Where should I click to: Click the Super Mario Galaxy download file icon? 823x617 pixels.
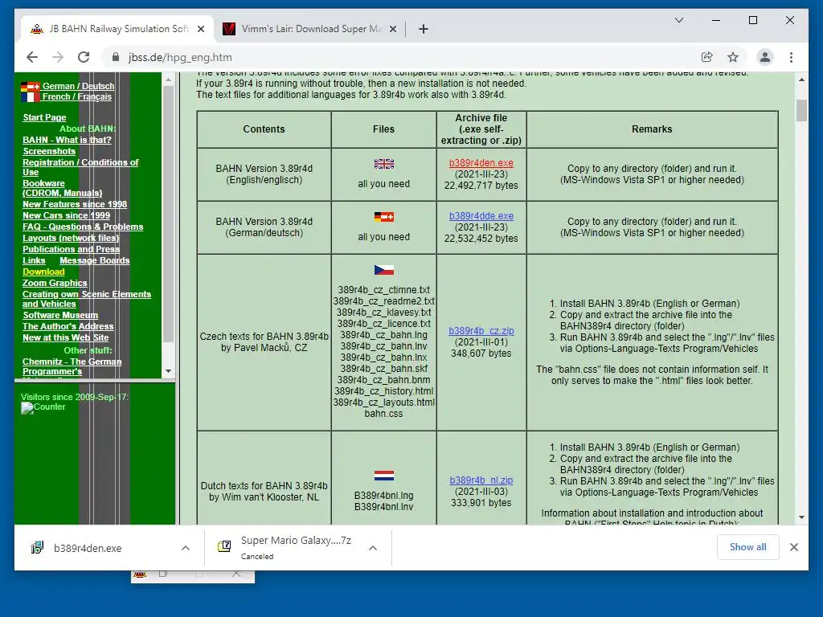pyautogui.click(x=224, y=546)
